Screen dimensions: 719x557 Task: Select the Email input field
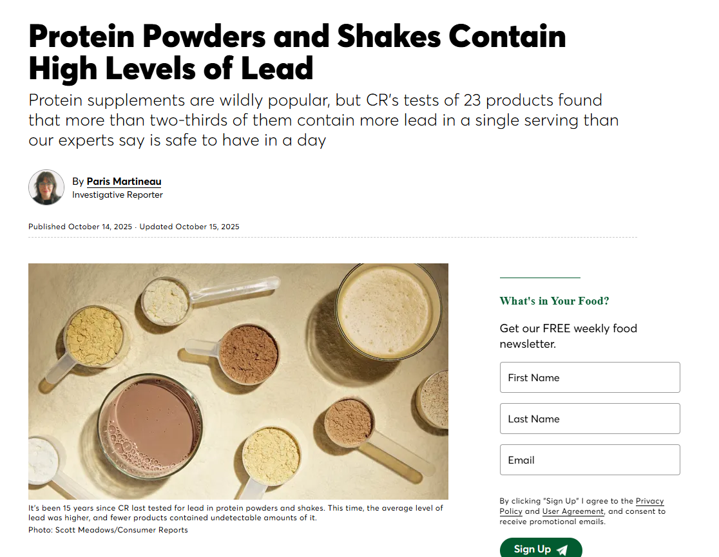(x=590, y=460)
